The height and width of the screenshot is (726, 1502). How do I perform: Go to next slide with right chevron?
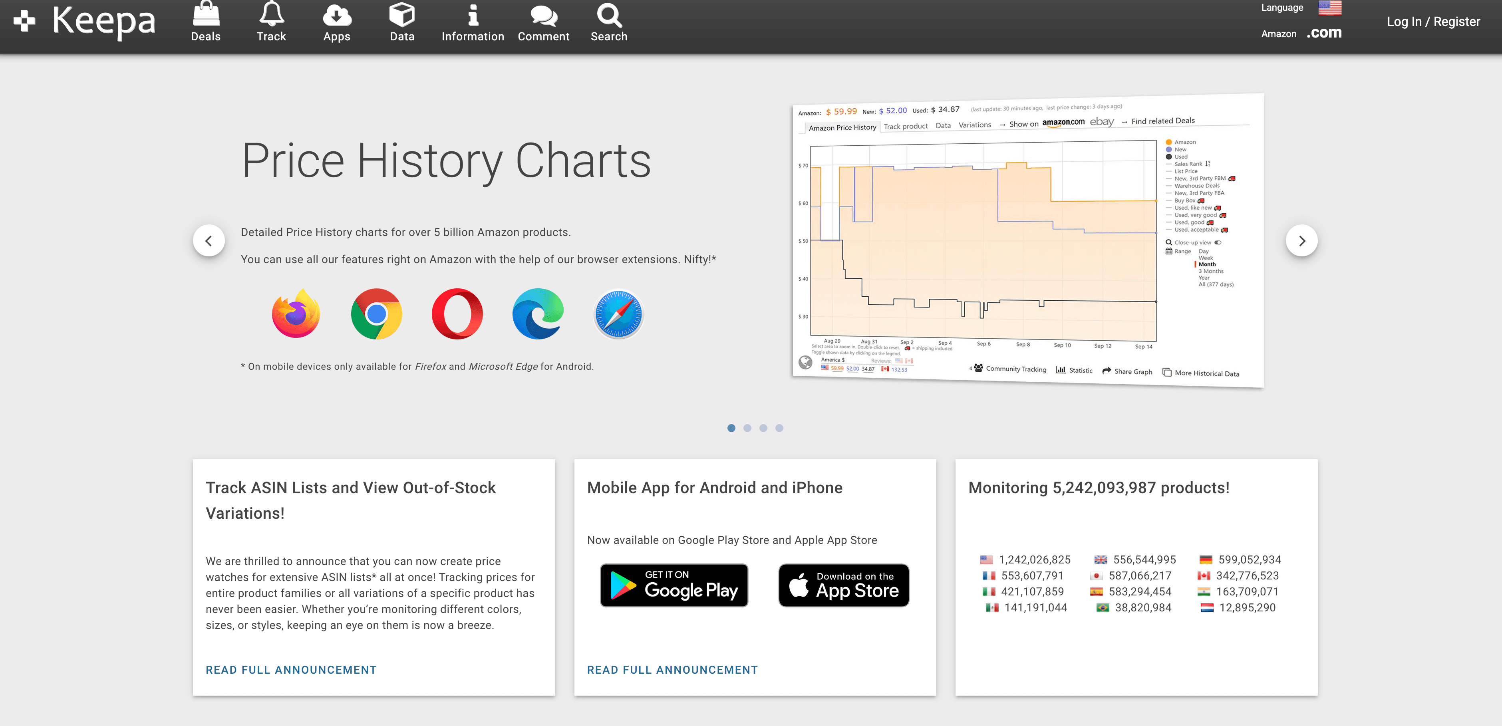point(1301,241)
